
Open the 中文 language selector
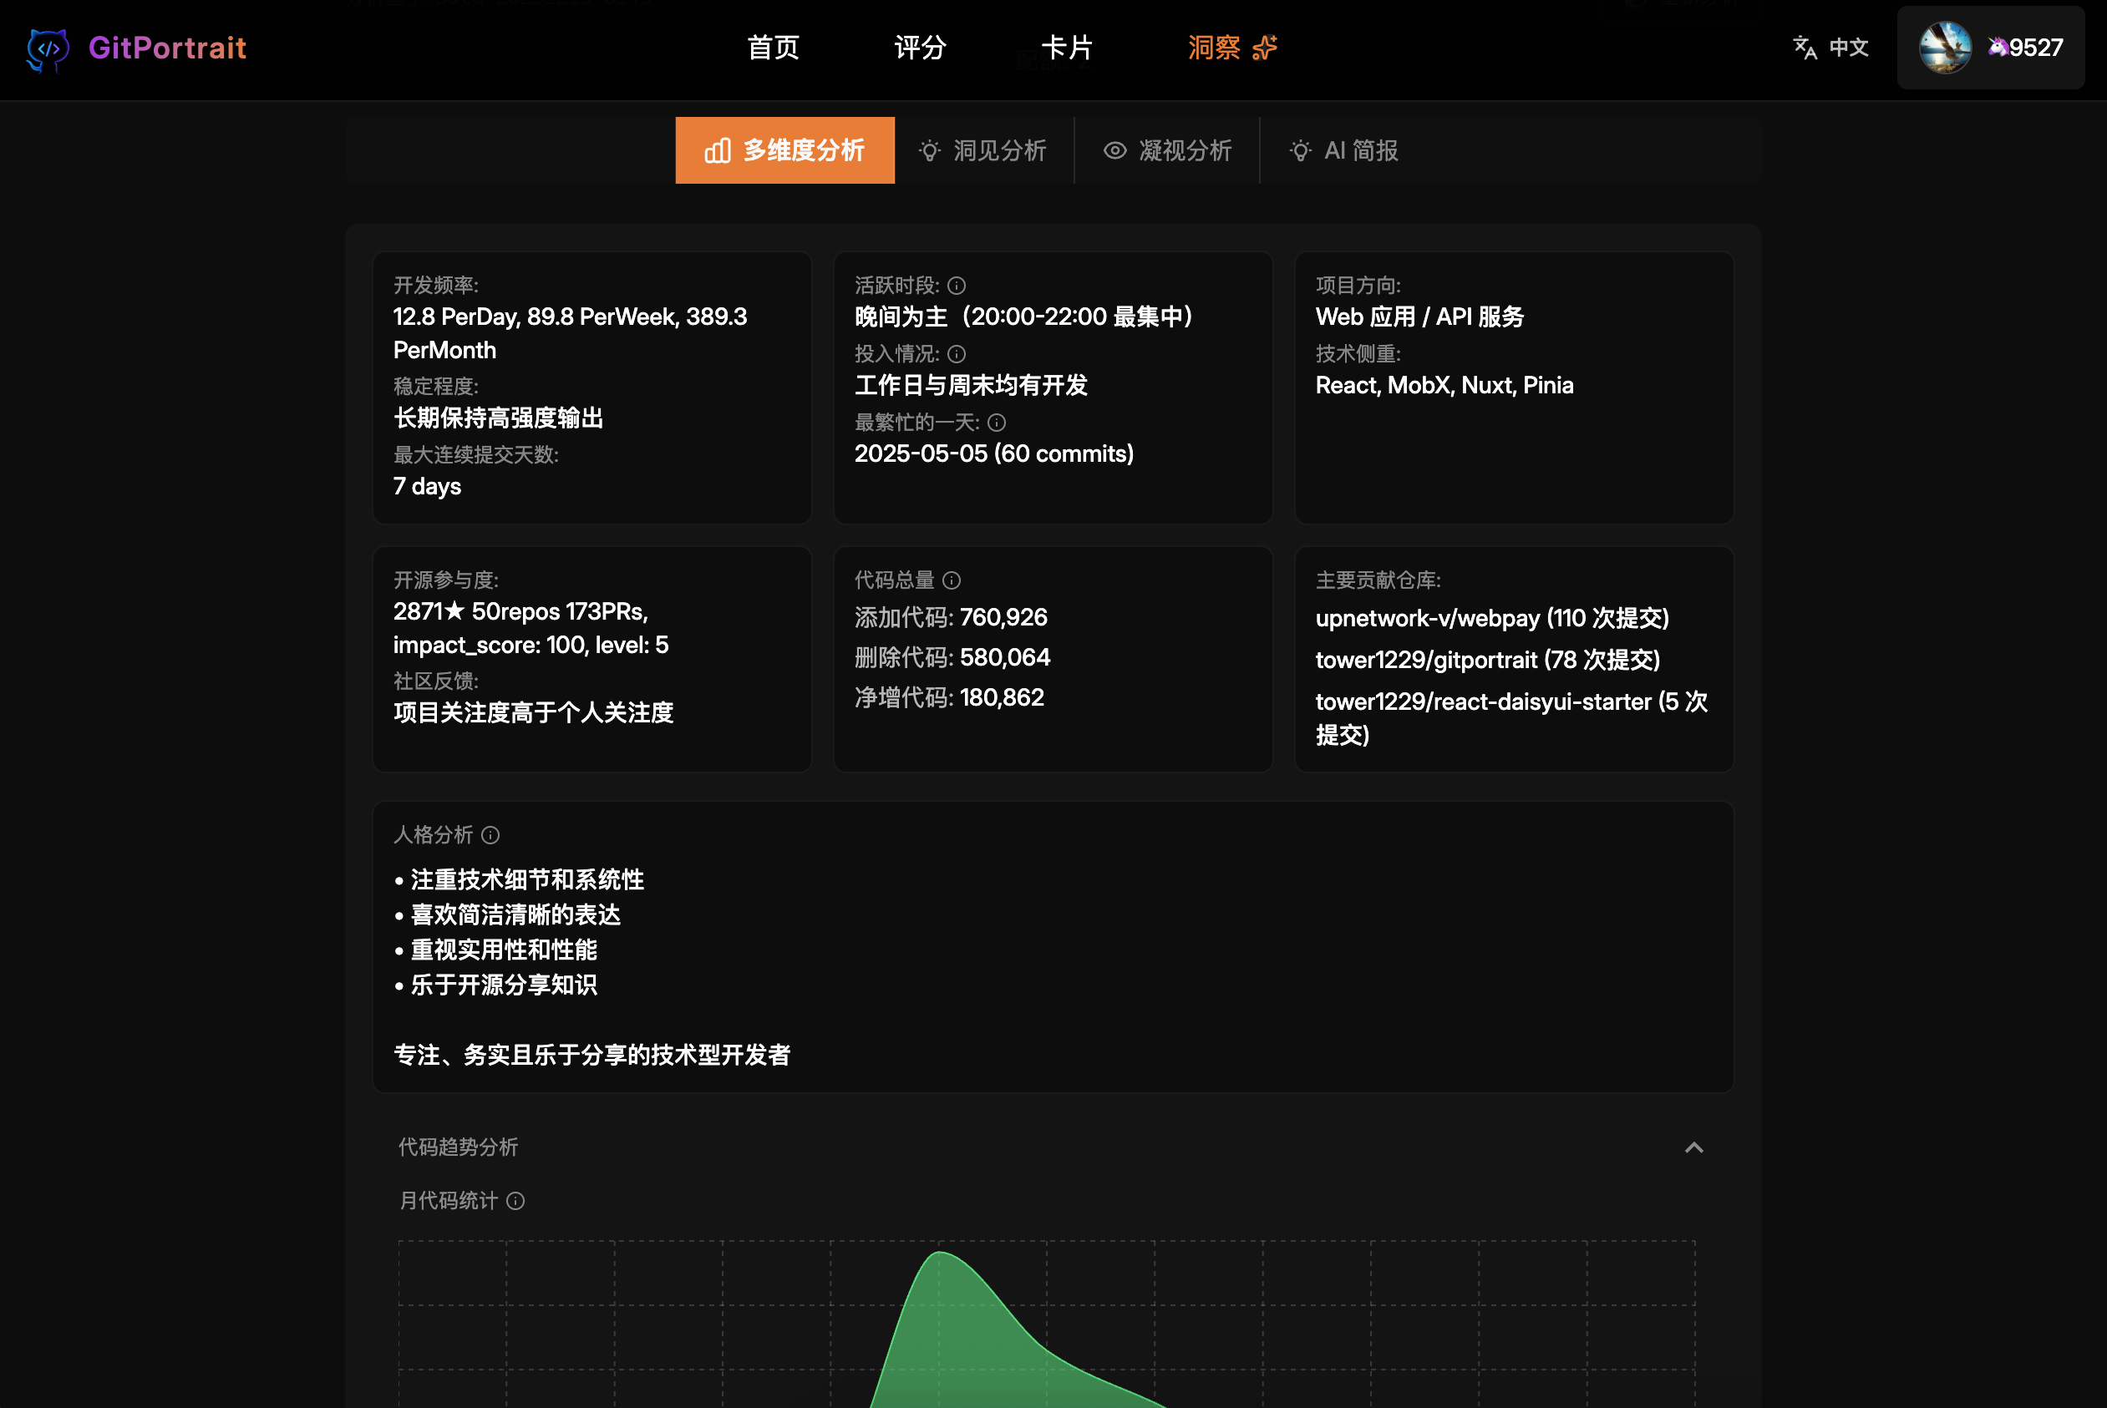pos(1848,48)
